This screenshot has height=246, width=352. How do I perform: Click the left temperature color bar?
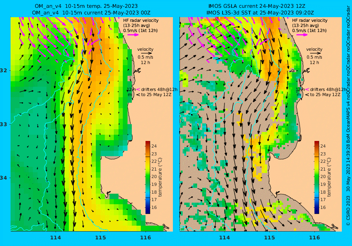tap(148, 177)
